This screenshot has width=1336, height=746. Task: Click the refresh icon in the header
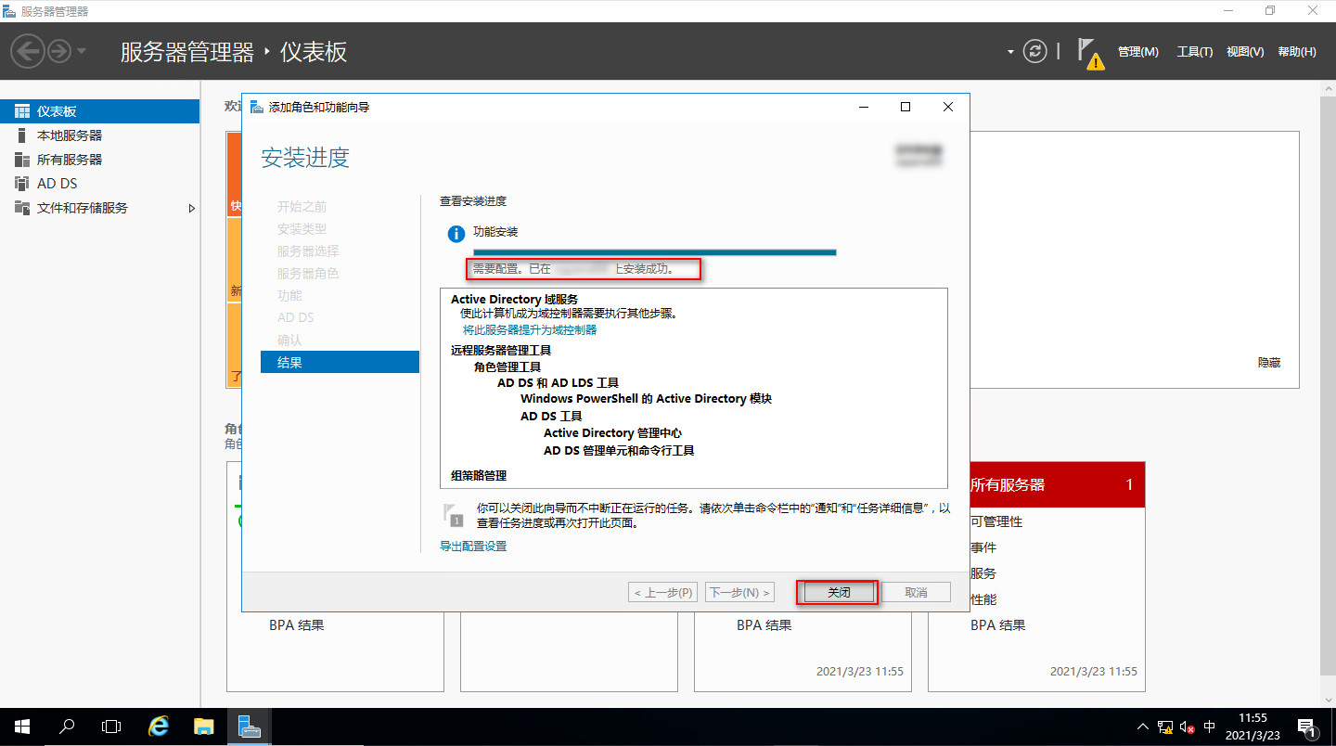[1035, 51]
